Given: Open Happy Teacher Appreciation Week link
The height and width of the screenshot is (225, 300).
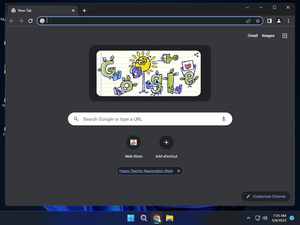Looking at the screenshot, I should (146, 171).
